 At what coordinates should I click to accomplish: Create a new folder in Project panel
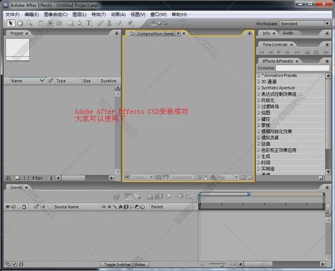[x=17, y=178]
